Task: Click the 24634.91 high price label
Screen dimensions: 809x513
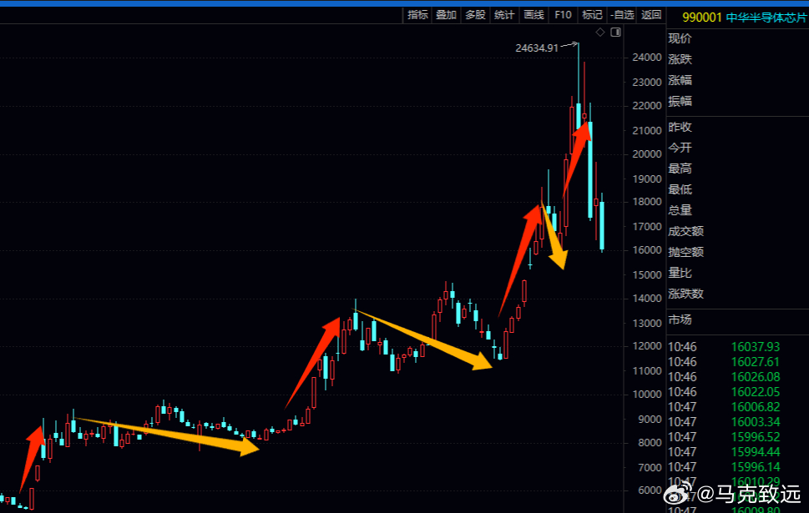Action: 537,48
